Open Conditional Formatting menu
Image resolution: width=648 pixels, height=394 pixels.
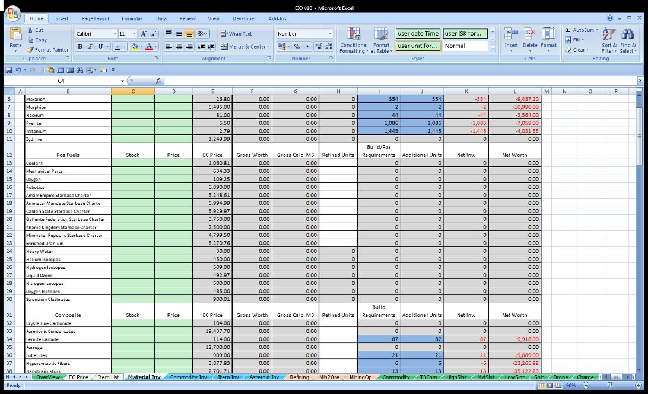tap(354, 40)
